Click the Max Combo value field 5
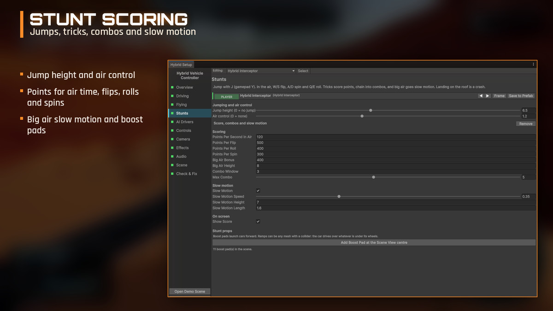553x311 pixels. coord(528,177)
